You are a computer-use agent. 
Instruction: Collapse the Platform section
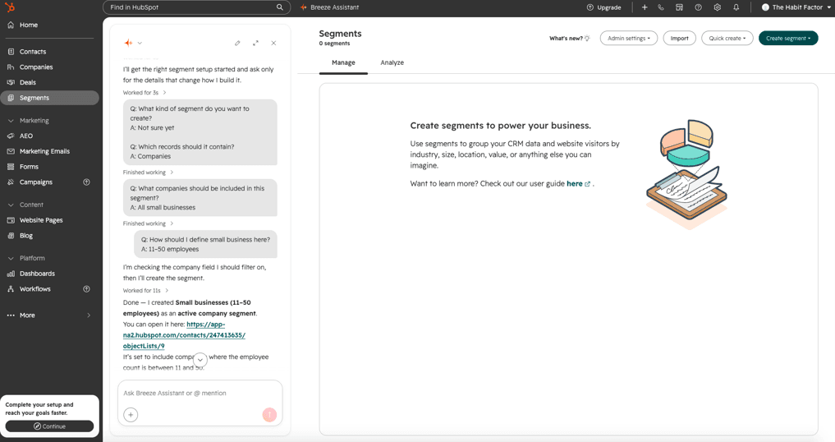[11, 258]
